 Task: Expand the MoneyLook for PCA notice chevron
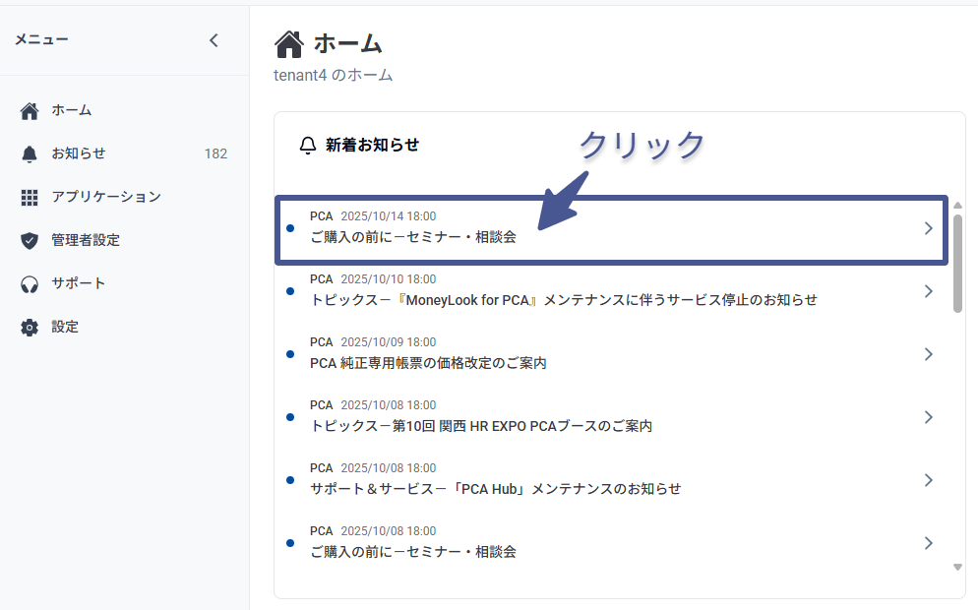928,291
